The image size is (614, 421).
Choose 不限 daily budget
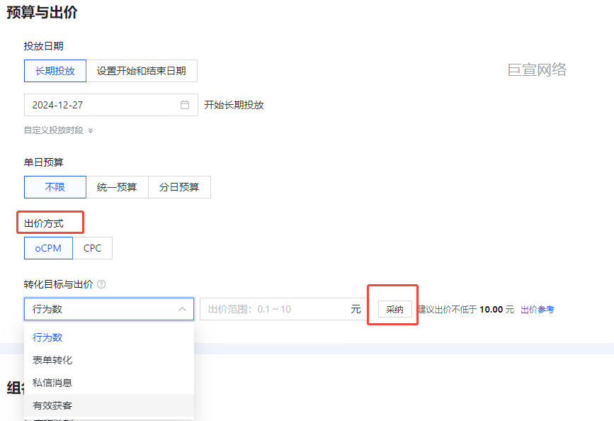(x=55, y=187)
